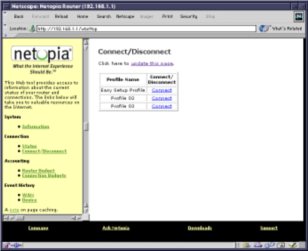Open Navigator from the component bar
This screenshot has width=308, height=251.
(247, 245)
